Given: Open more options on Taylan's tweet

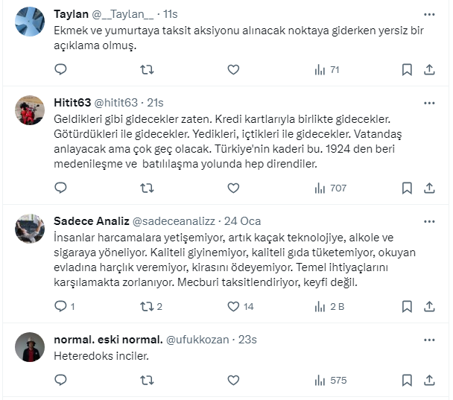Looking at the screenshot, I should pos(429,14).
